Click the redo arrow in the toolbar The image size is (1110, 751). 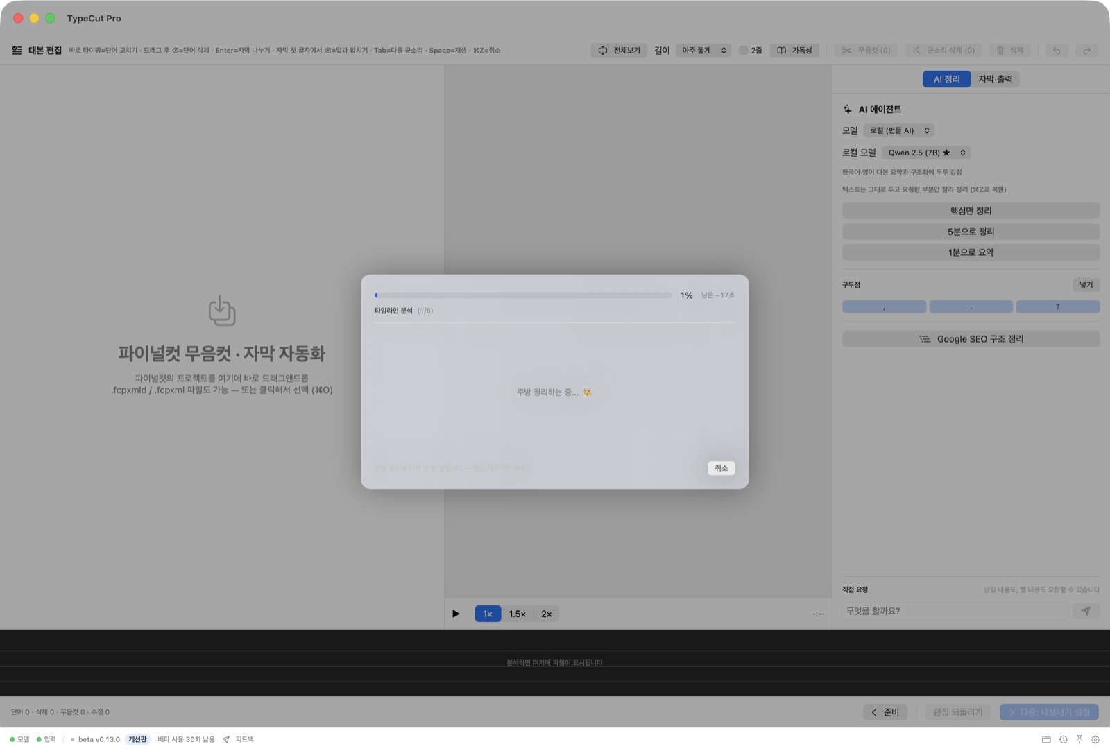[x=1087, y=51]
